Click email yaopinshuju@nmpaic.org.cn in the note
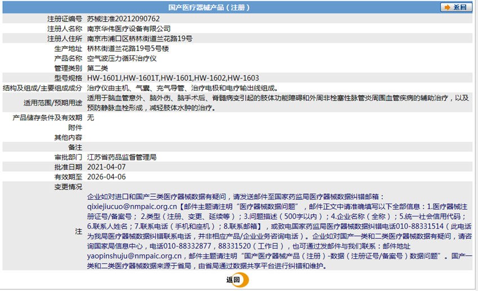 pos(134,256)
